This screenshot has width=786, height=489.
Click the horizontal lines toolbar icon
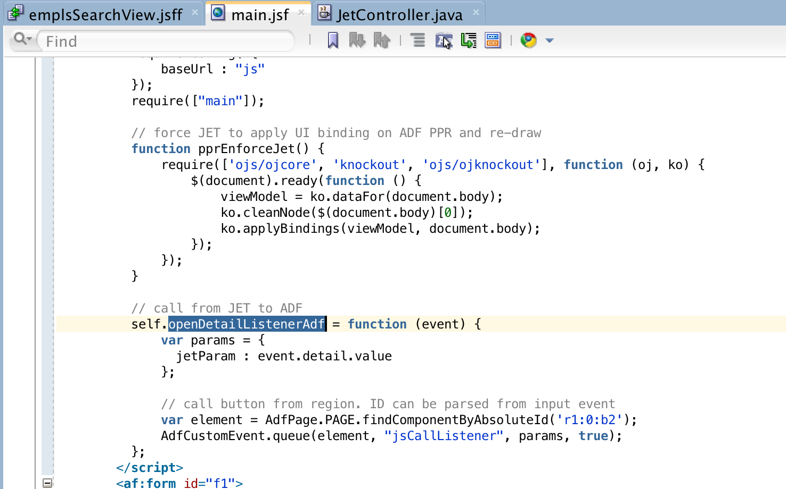point(417,40)
